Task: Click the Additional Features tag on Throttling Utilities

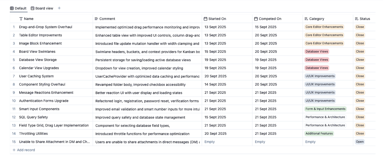Action: 319,134
